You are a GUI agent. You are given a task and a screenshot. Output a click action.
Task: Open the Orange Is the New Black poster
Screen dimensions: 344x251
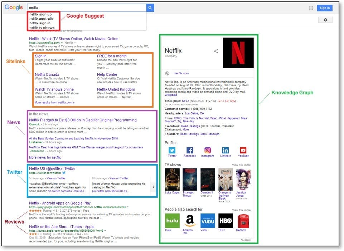pos(226,179)
